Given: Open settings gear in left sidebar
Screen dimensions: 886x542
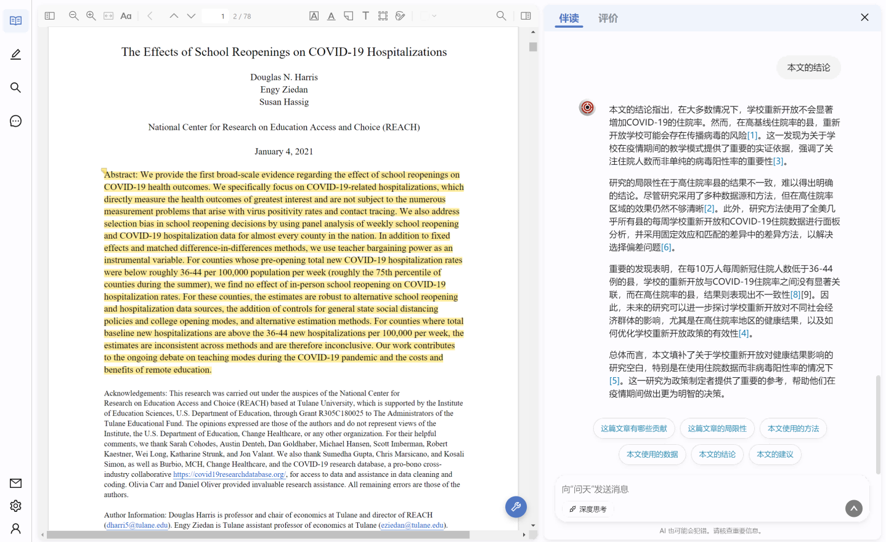Looking at the screenshot, I should [16, 506].
